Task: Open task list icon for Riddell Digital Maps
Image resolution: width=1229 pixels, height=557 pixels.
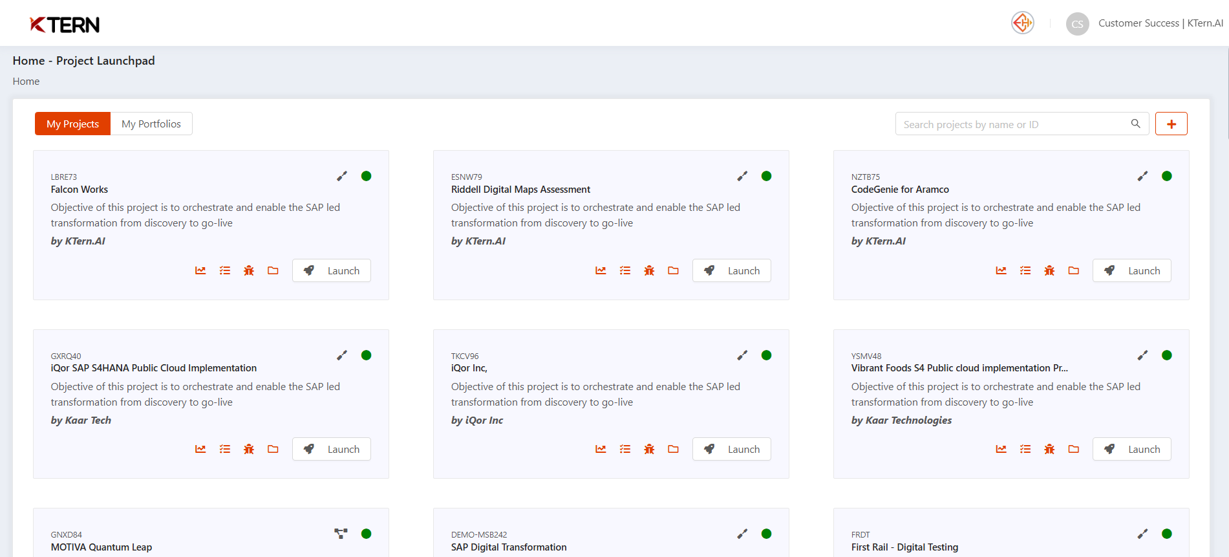Action: [x=625, y=270]
